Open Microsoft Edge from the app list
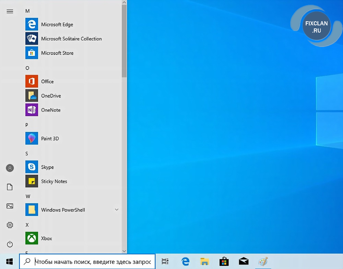Viewport: 343px width, 269px height. 57,24
